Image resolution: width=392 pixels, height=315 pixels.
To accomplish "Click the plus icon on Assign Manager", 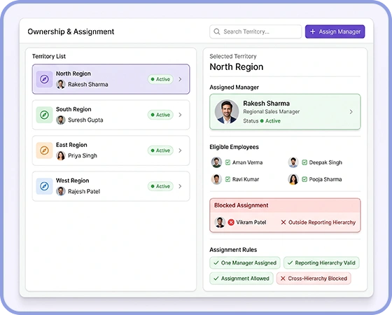I will click(x=312, y=31).
